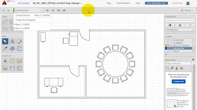Select the Revision cloud tool
Viewport: 197px width, 110px height.
(12, 61)
